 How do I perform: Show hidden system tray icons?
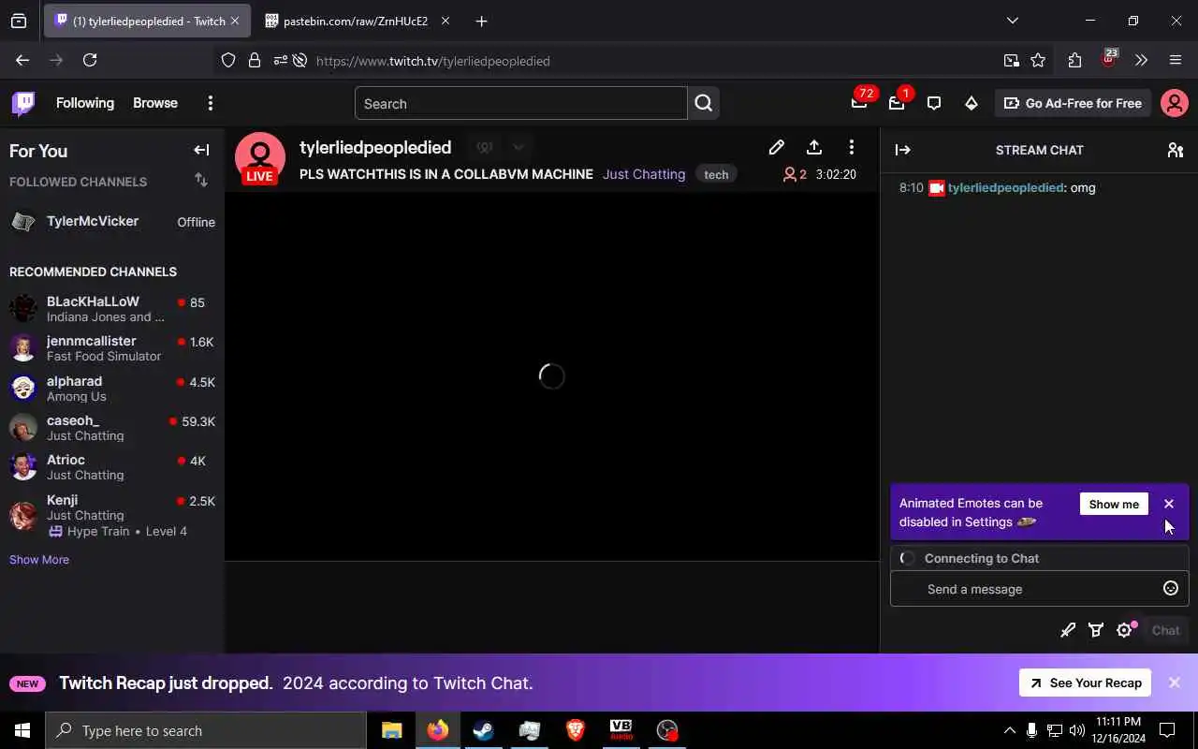click(x=1009, y=730)
